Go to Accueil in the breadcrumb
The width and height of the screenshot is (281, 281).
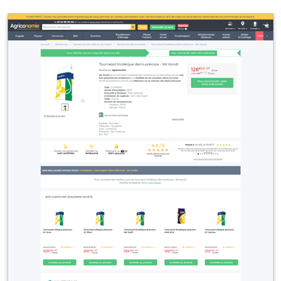(45, 44)
